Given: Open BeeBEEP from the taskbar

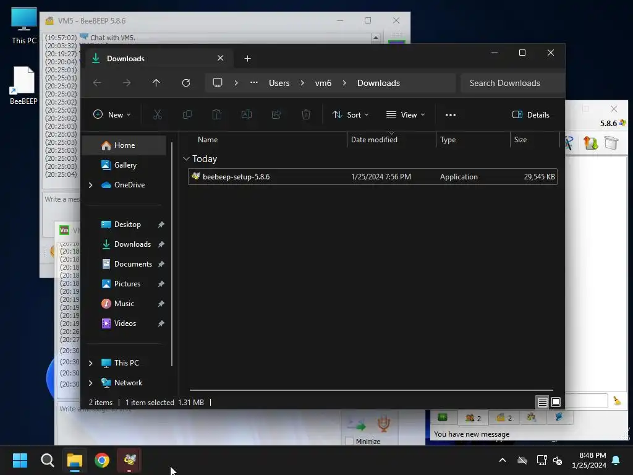Looking at the screenshot, I should point(130,460).
